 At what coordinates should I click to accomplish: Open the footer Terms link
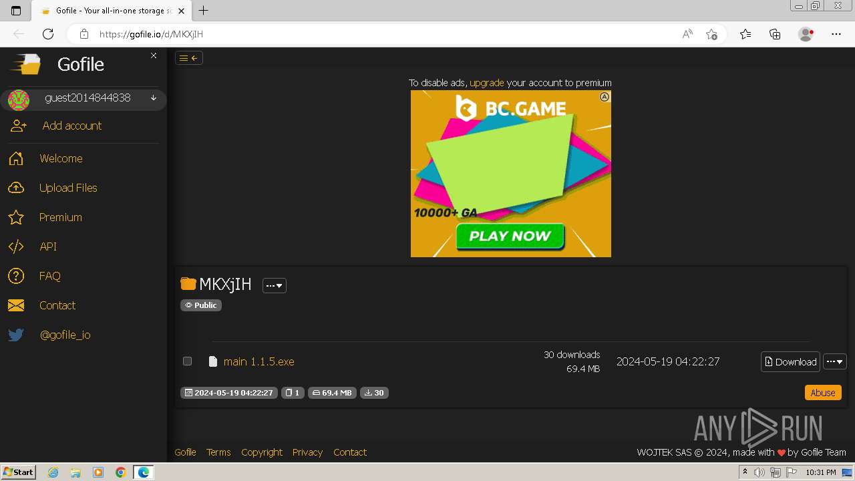218,452
